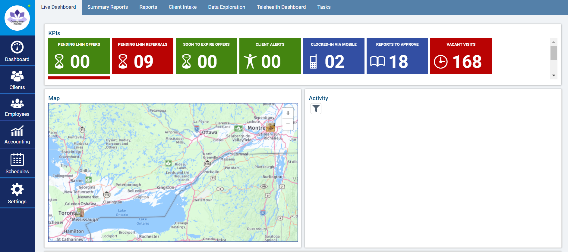The image size is (568, 252).
Task: Click the company logo
Action: [17, 18]
